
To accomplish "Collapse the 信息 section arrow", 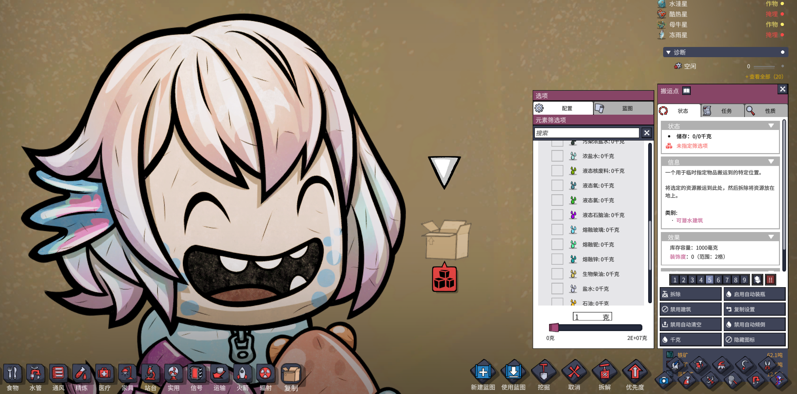I will pyautogui.click(x=771, y=162).
